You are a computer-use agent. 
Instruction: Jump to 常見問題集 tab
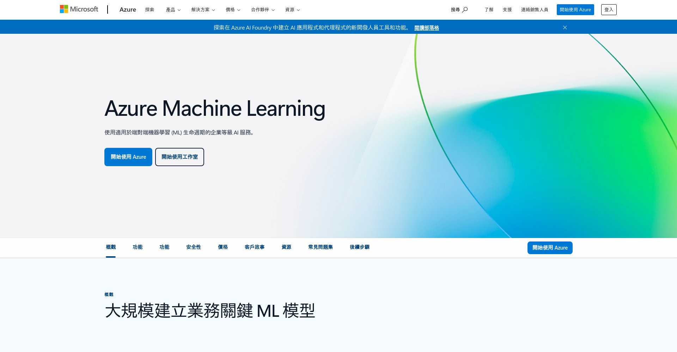[321, 247]
